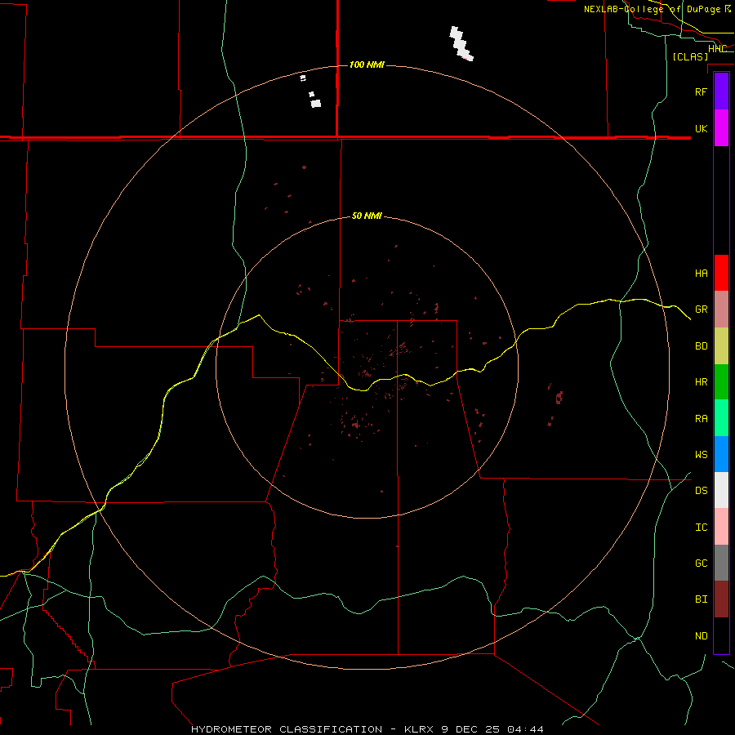Click the "UK" legend label
Viewport: 735px width, 735px height.
(701, 128)
